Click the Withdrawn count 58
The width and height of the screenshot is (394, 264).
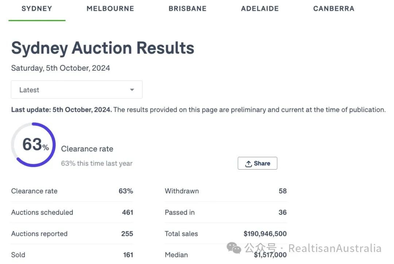tap(282, 191)
